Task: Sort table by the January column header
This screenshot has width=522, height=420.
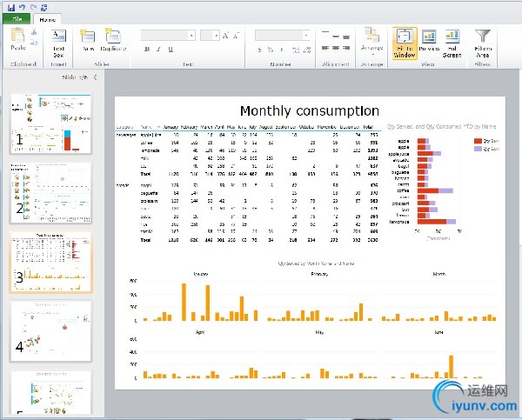Action: pos(171,127)
